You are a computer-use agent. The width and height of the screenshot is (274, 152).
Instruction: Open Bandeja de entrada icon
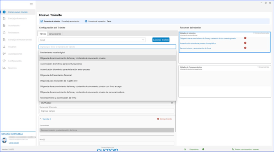(x=4, y=18)
